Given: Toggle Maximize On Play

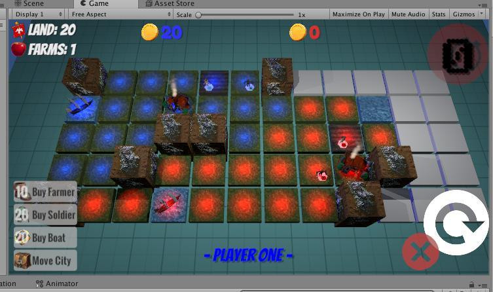Looking at the screenshot, I should tap(358, 14).
